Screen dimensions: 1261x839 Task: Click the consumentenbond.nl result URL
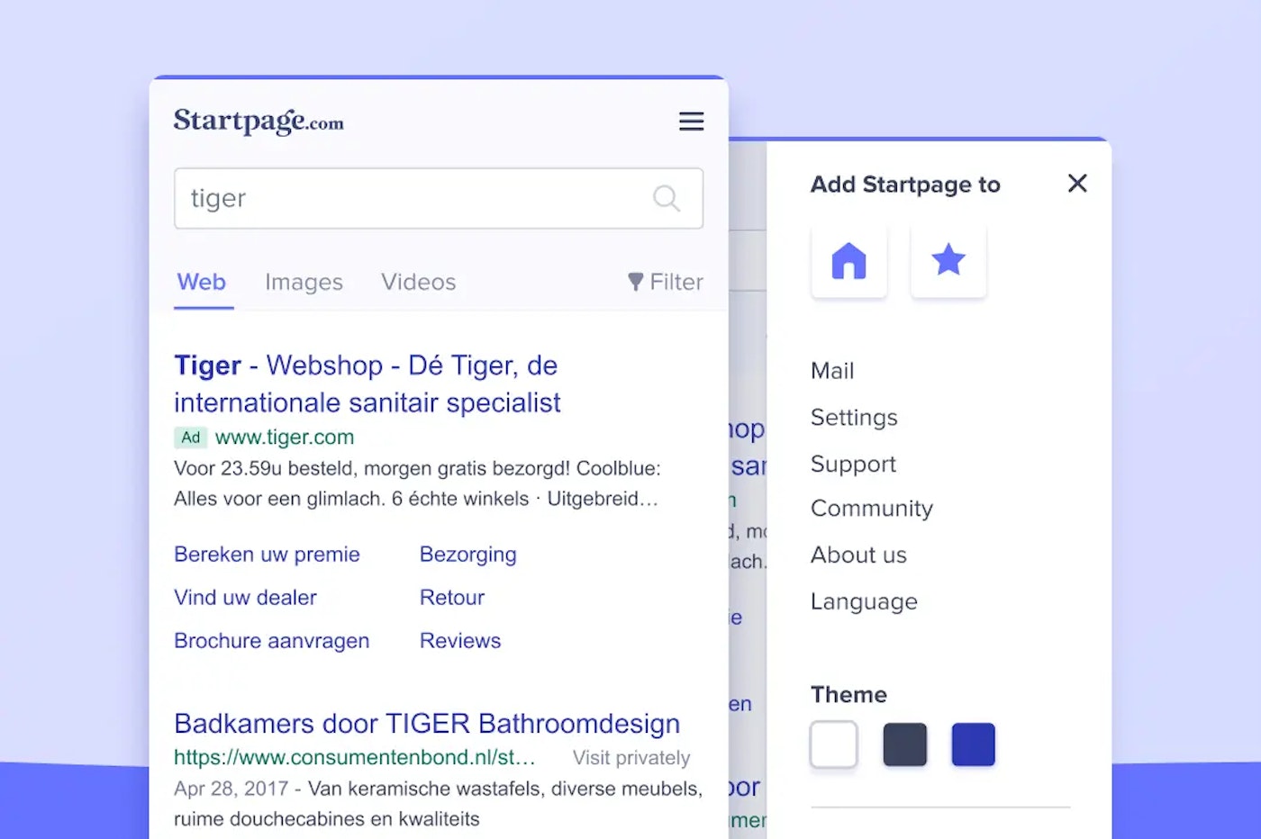[355, 758]
